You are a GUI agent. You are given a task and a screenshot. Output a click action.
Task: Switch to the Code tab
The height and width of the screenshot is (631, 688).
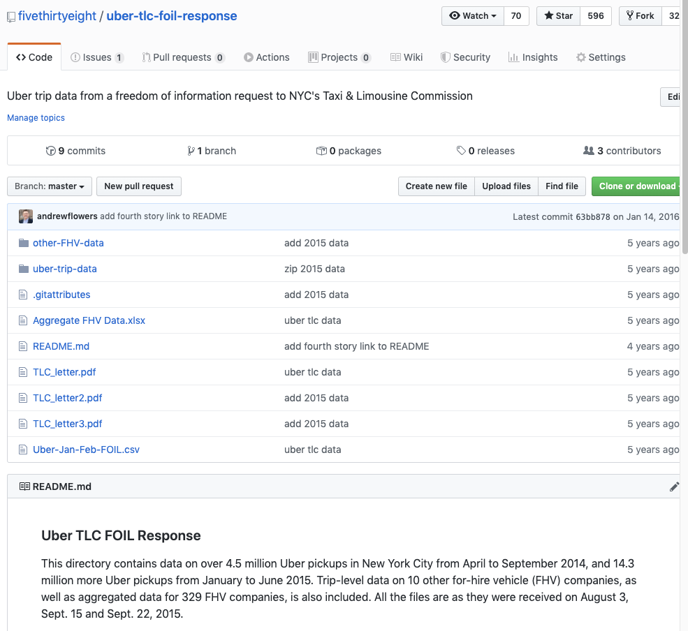tap(34, 57)
